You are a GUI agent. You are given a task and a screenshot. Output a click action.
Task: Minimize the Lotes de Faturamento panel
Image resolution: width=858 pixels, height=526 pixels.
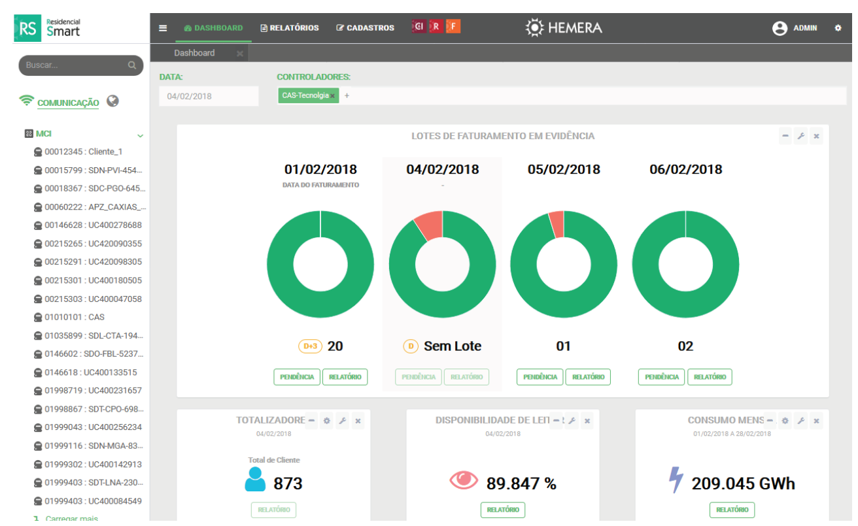(x=785, y=137)
